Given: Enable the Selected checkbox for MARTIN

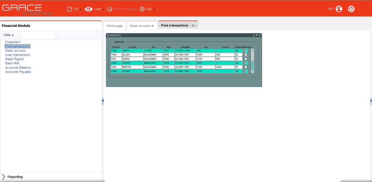Looking at the screenshot, I should (x=246, y=67).
